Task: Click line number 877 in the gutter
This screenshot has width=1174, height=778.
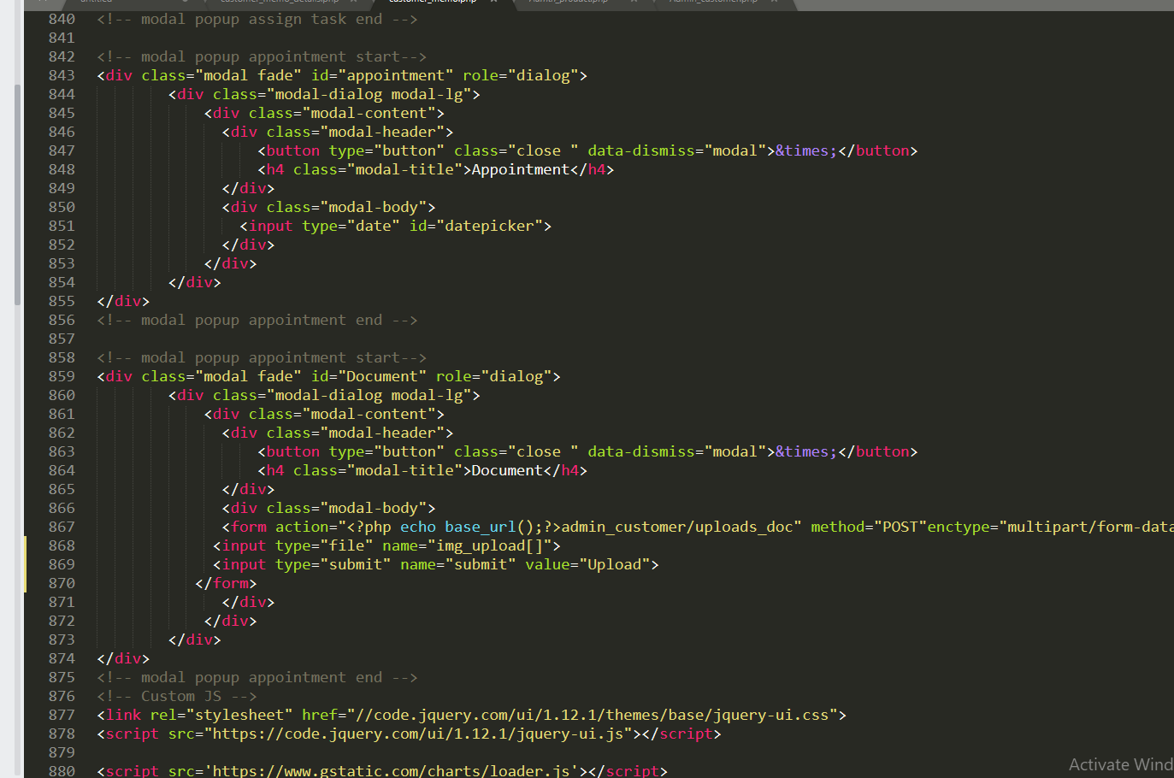Action: [62, 715]
